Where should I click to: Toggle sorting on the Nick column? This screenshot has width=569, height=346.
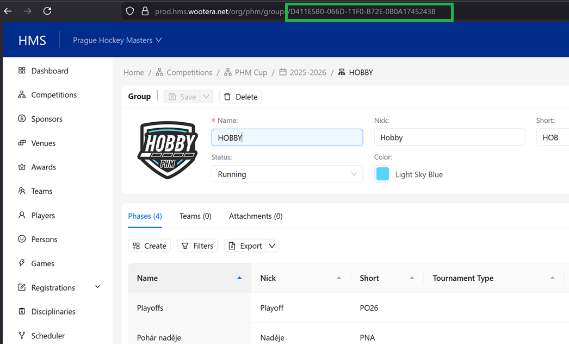tap(339, 278)
